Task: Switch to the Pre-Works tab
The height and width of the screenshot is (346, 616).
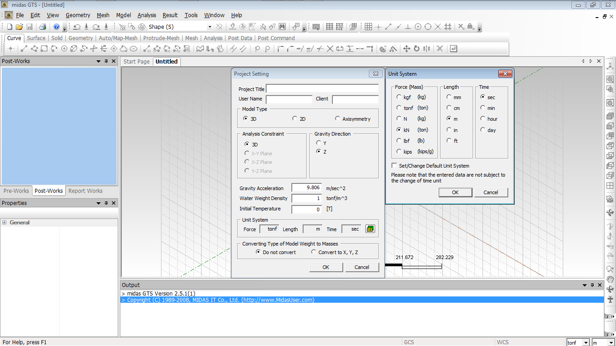Action: [x=16, y=191]
